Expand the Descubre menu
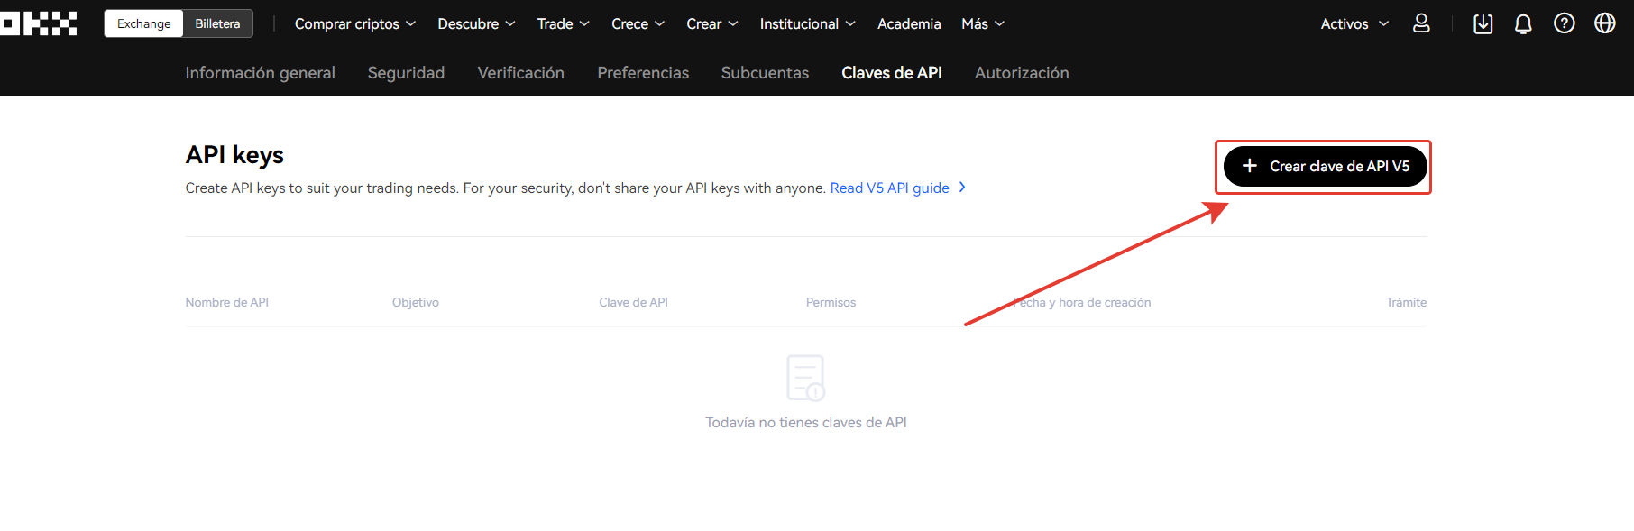The image size is (1634, 531). pos(476,24)
